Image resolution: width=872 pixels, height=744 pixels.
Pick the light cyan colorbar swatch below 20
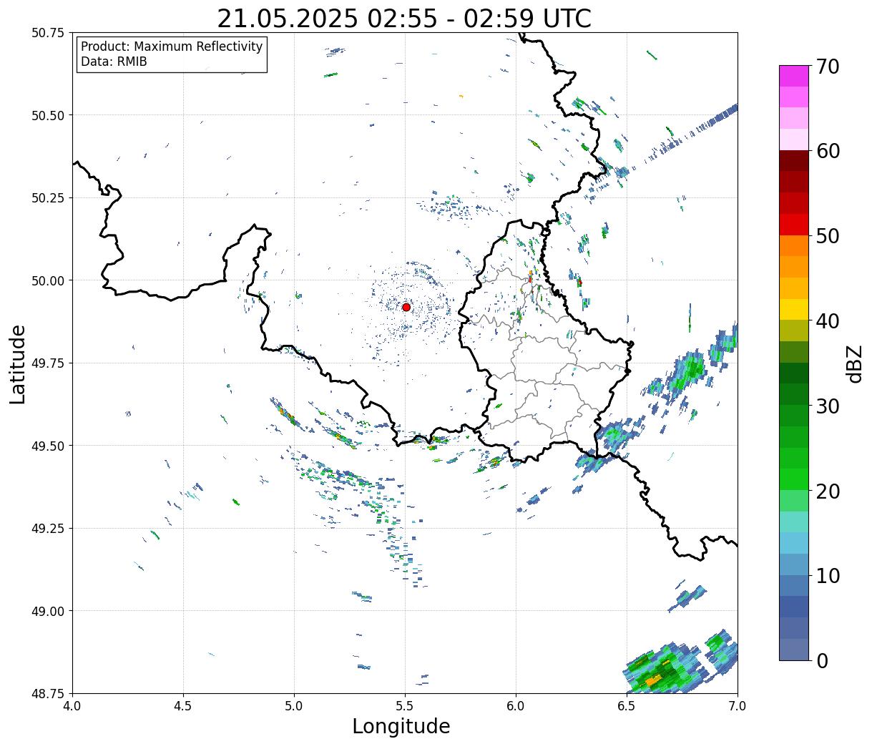(794, 522)
